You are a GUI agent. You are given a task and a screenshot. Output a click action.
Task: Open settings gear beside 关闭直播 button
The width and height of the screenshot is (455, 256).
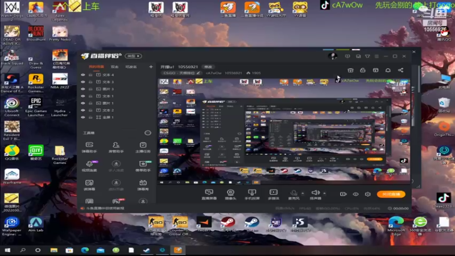(x=367, y=194)
